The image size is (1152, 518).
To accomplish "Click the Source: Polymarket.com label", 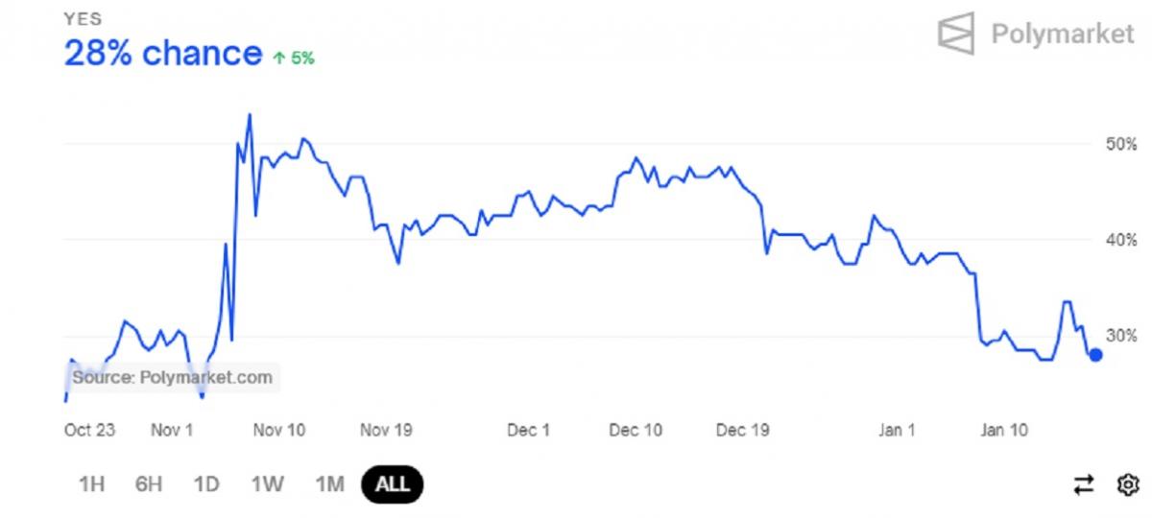I will click(x=172, y=377).
